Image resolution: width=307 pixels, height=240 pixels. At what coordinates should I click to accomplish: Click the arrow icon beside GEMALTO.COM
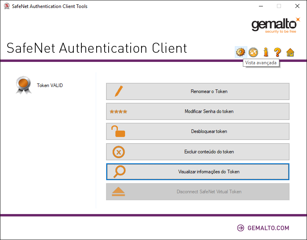240,228
